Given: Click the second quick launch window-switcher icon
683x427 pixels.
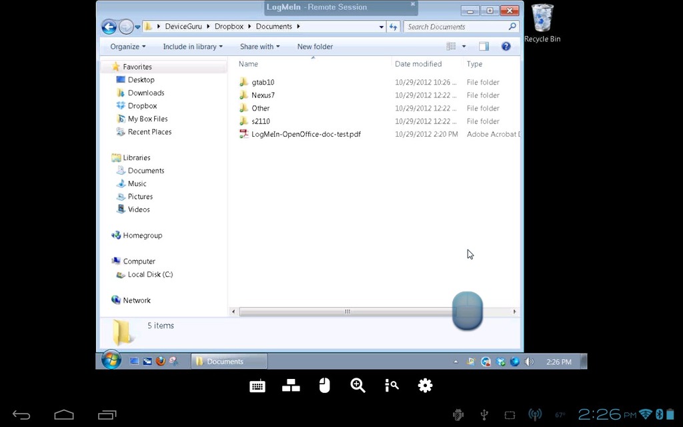Looking at the screenshot, I should pos(147,361).
